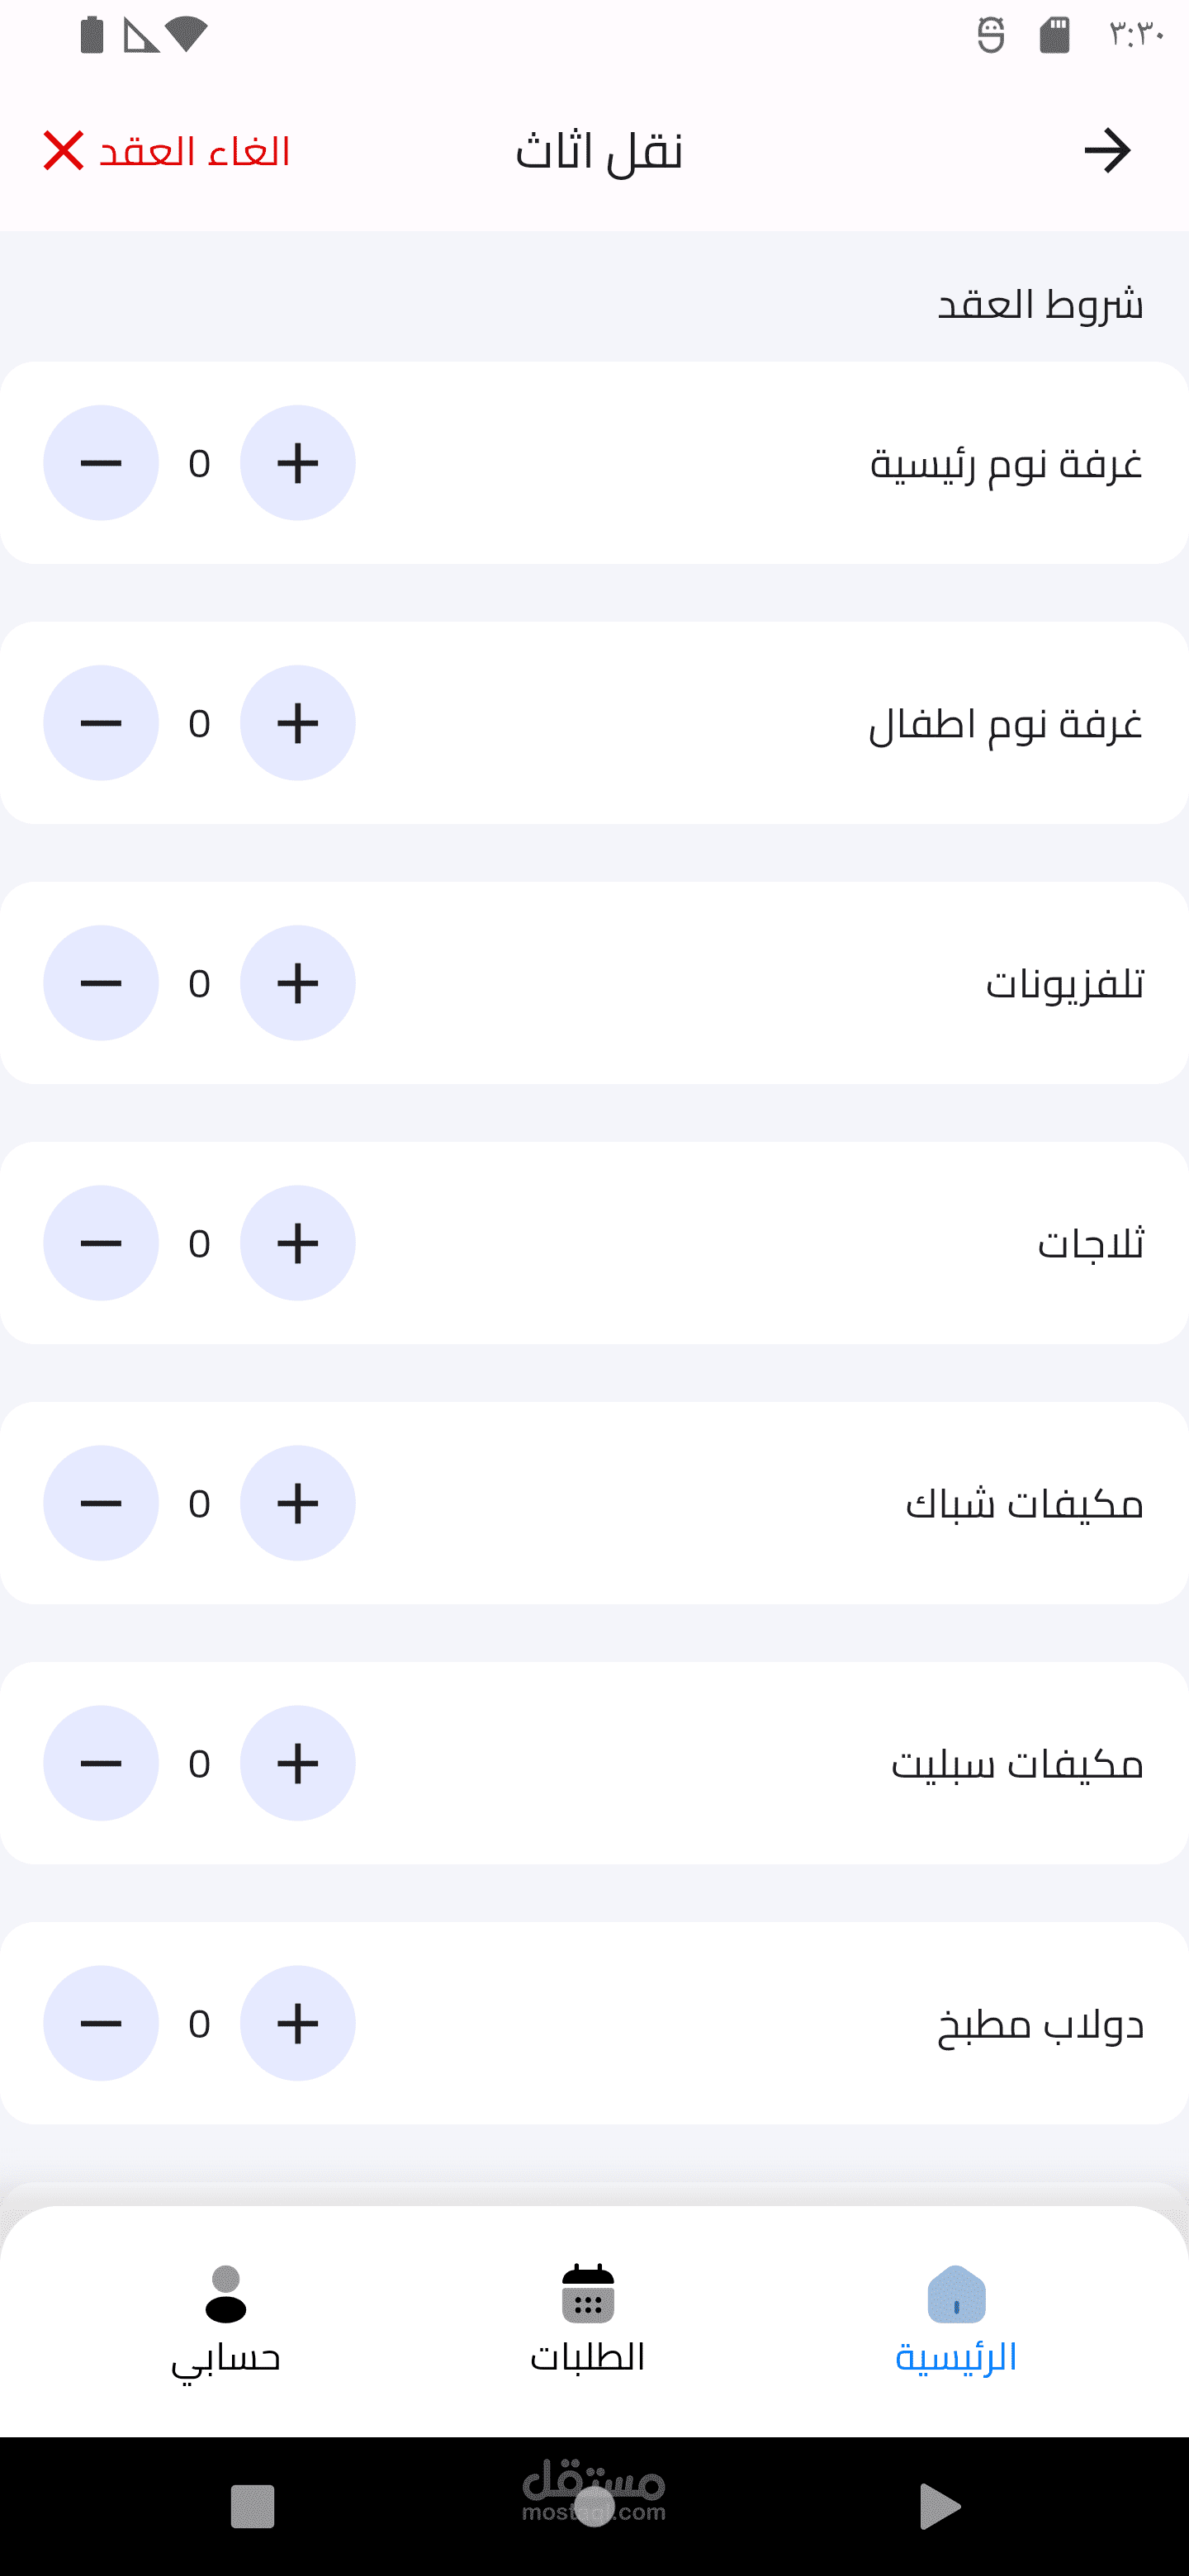
Task: Add a مكيفات شباك unit
Action: point(297,1503)
